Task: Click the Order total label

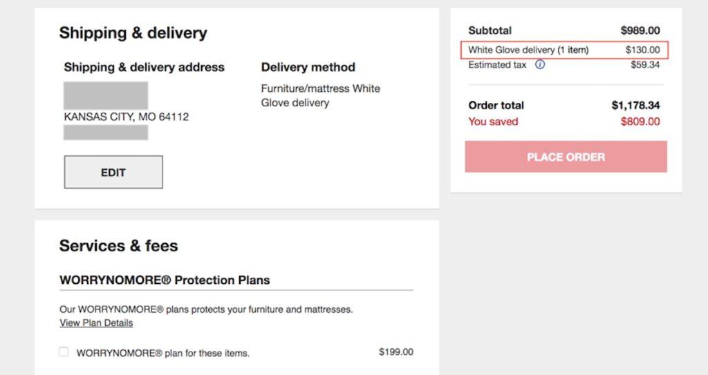Action: (496, 106)
